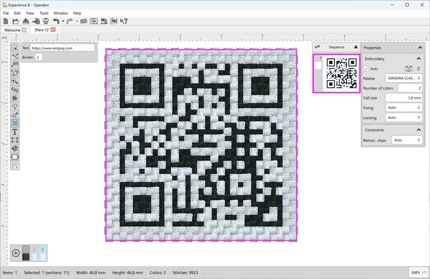The width and height of the screenshot is (430, 279).
Task: Pick the stitch editing tool
Action: tap(15, 64)
